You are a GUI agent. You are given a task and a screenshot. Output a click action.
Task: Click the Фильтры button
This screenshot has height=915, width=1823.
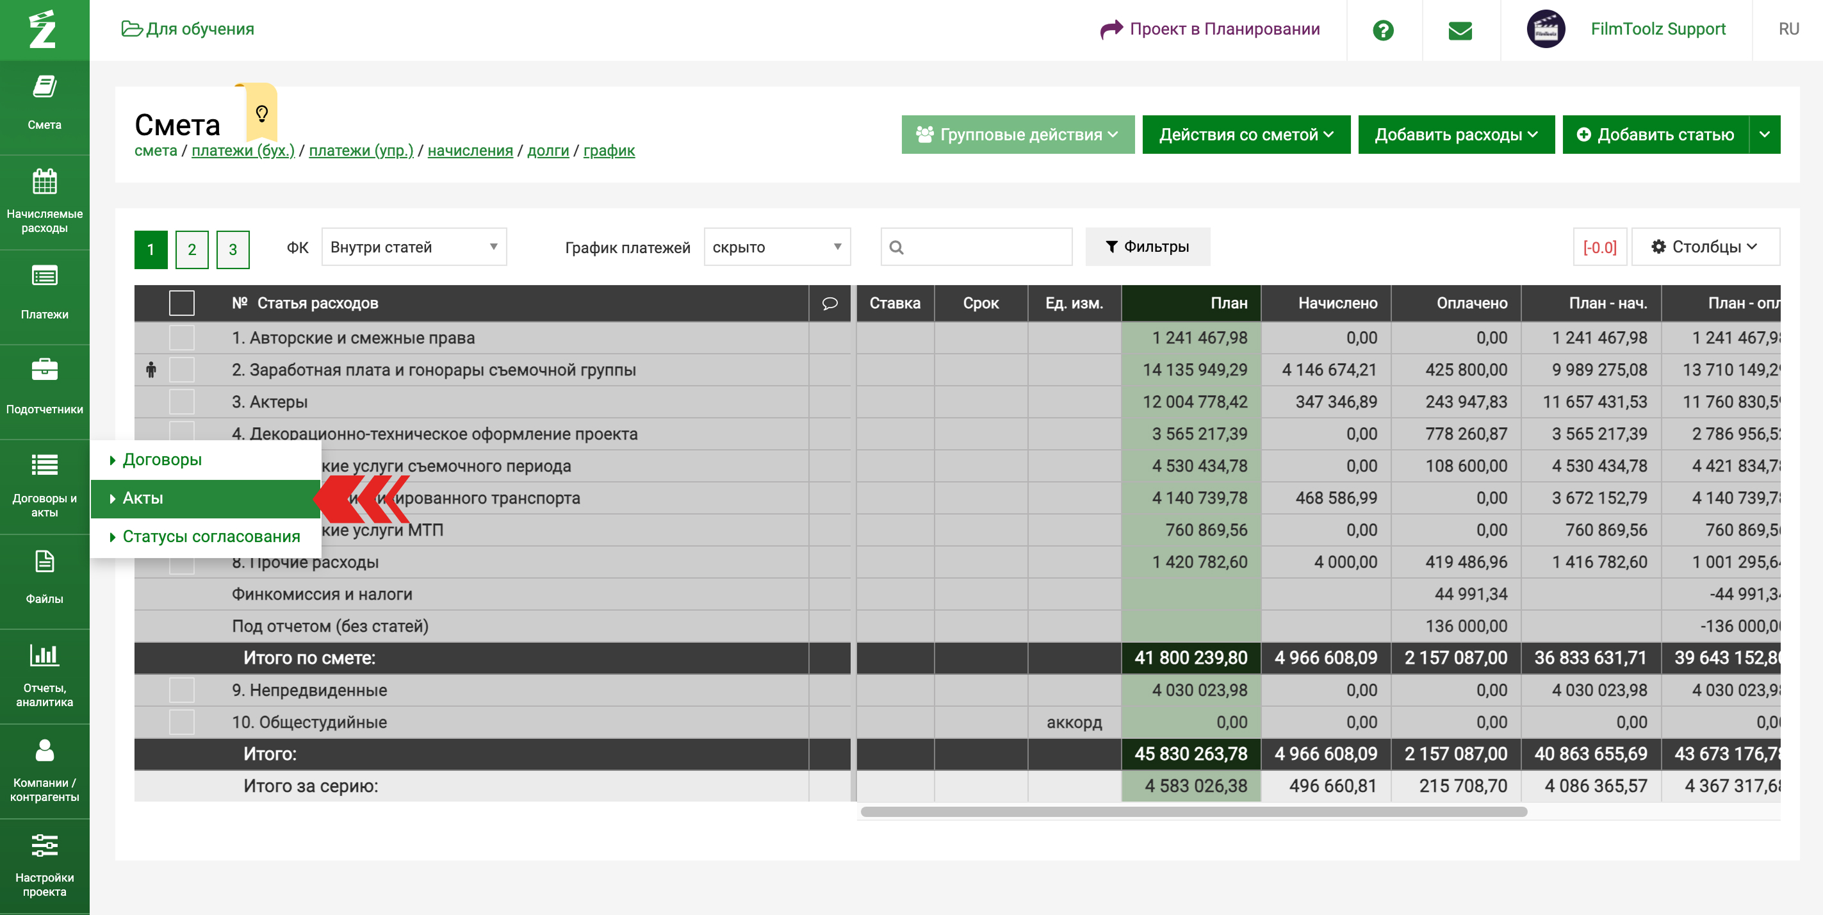click(1147, 247)
